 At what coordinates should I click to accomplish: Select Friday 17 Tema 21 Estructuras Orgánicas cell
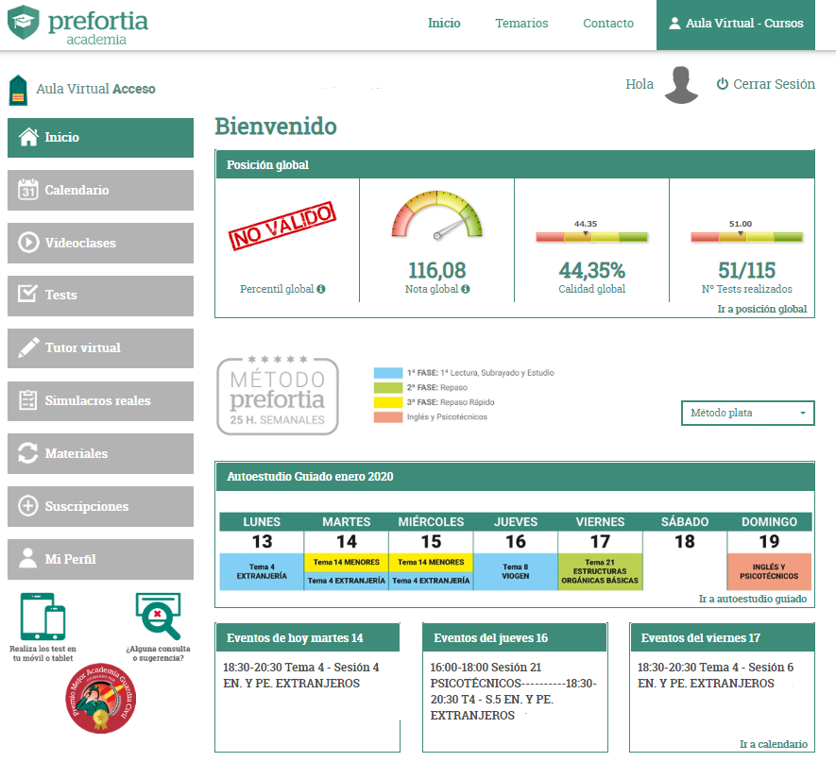coord(600,571)
